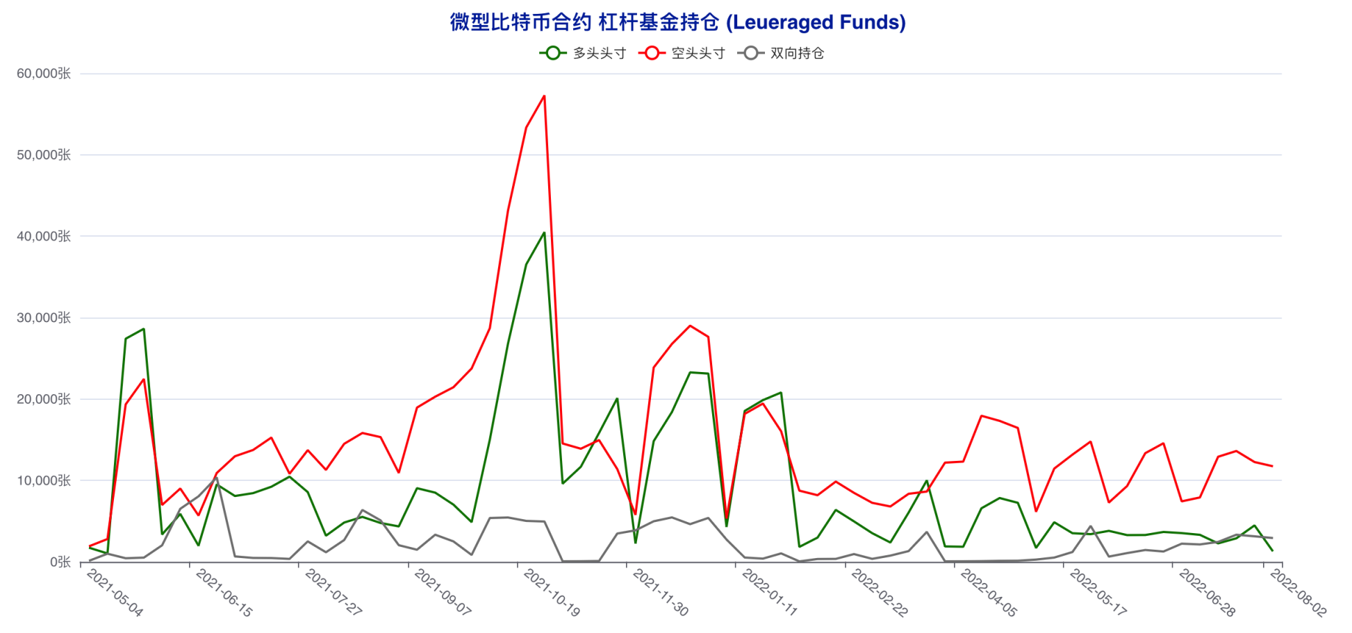Click the 30,000张 y-axis label
Image resolution: width=1352 pixels, height=633 pixels.
point(44,318)
